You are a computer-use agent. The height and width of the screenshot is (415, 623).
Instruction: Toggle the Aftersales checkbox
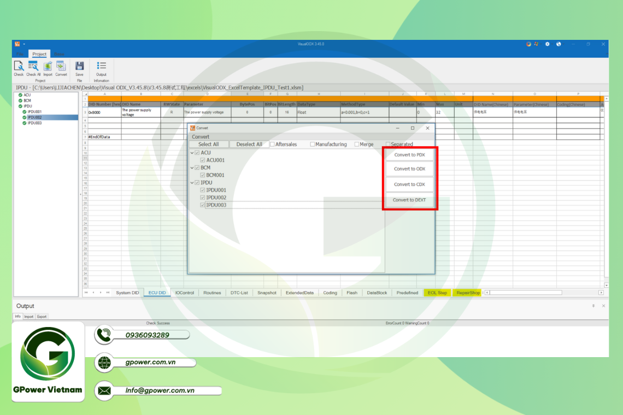pos(272,144)
